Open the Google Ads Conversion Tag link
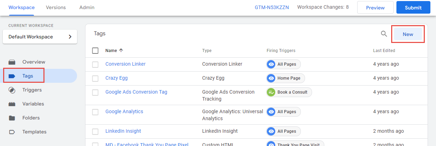436x146 pixels. (x=136, y=92)
